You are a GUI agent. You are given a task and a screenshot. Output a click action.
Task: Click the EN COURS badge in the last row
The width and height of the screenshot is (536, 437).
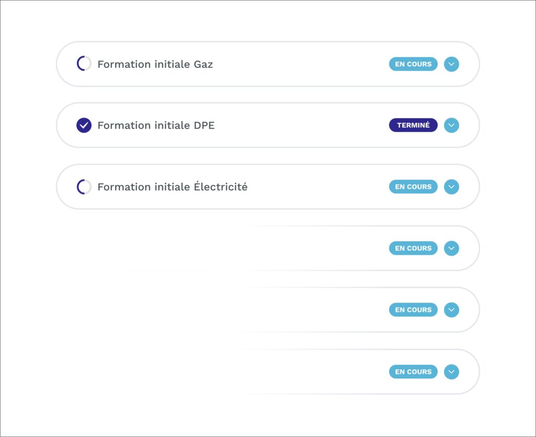pos(413,372)
